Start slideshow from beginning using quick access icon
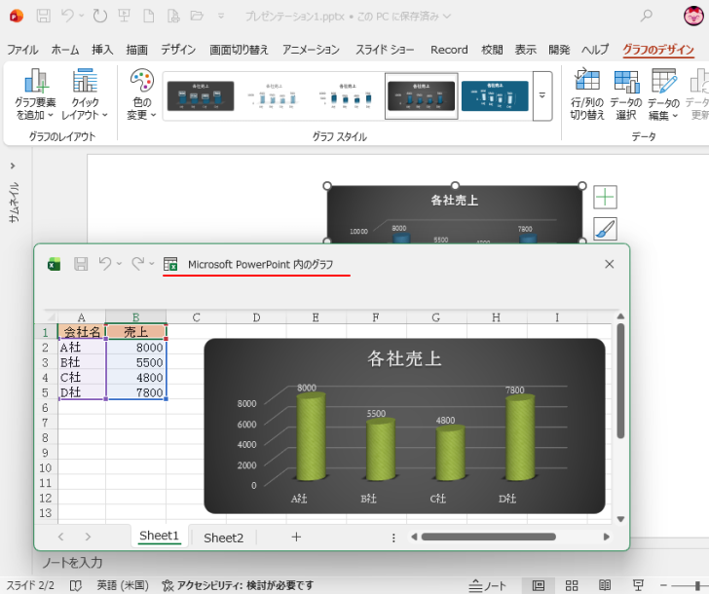 point(125,17)
